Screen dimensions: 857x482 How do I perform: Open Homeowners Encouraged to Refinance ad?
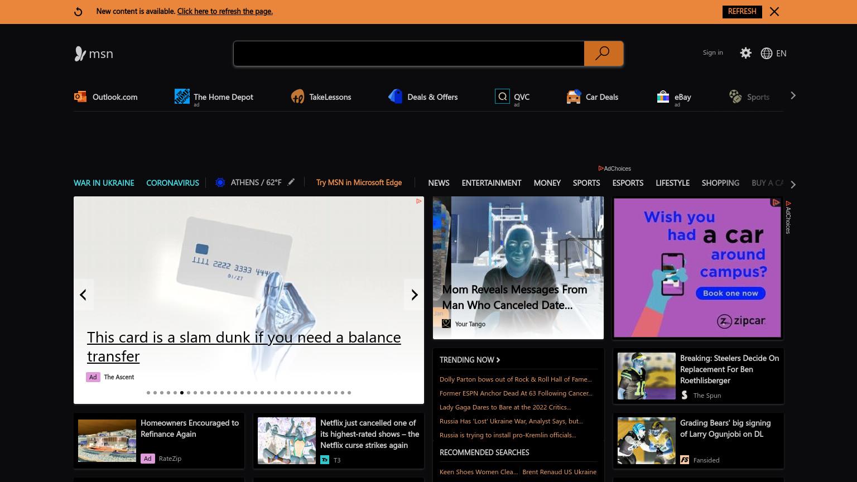tap(190, 428)
